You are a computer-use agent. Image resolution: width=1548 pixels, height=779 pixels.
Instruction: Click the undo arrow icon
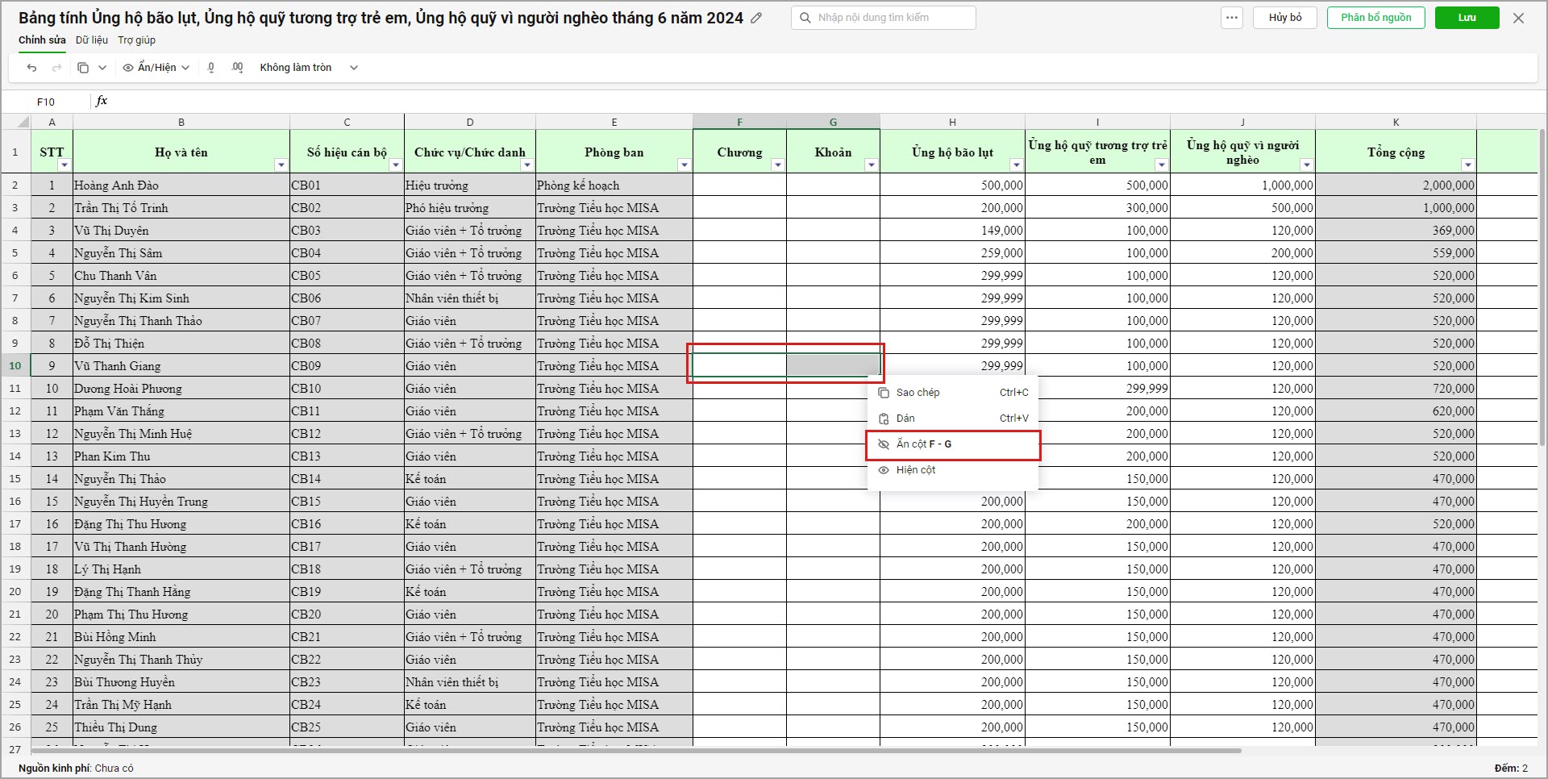[x=31, y=68]
